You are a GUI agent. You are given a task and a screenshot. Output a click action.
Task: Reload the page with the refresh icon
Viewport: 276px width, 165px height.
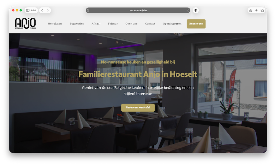(x=188, y=10)
